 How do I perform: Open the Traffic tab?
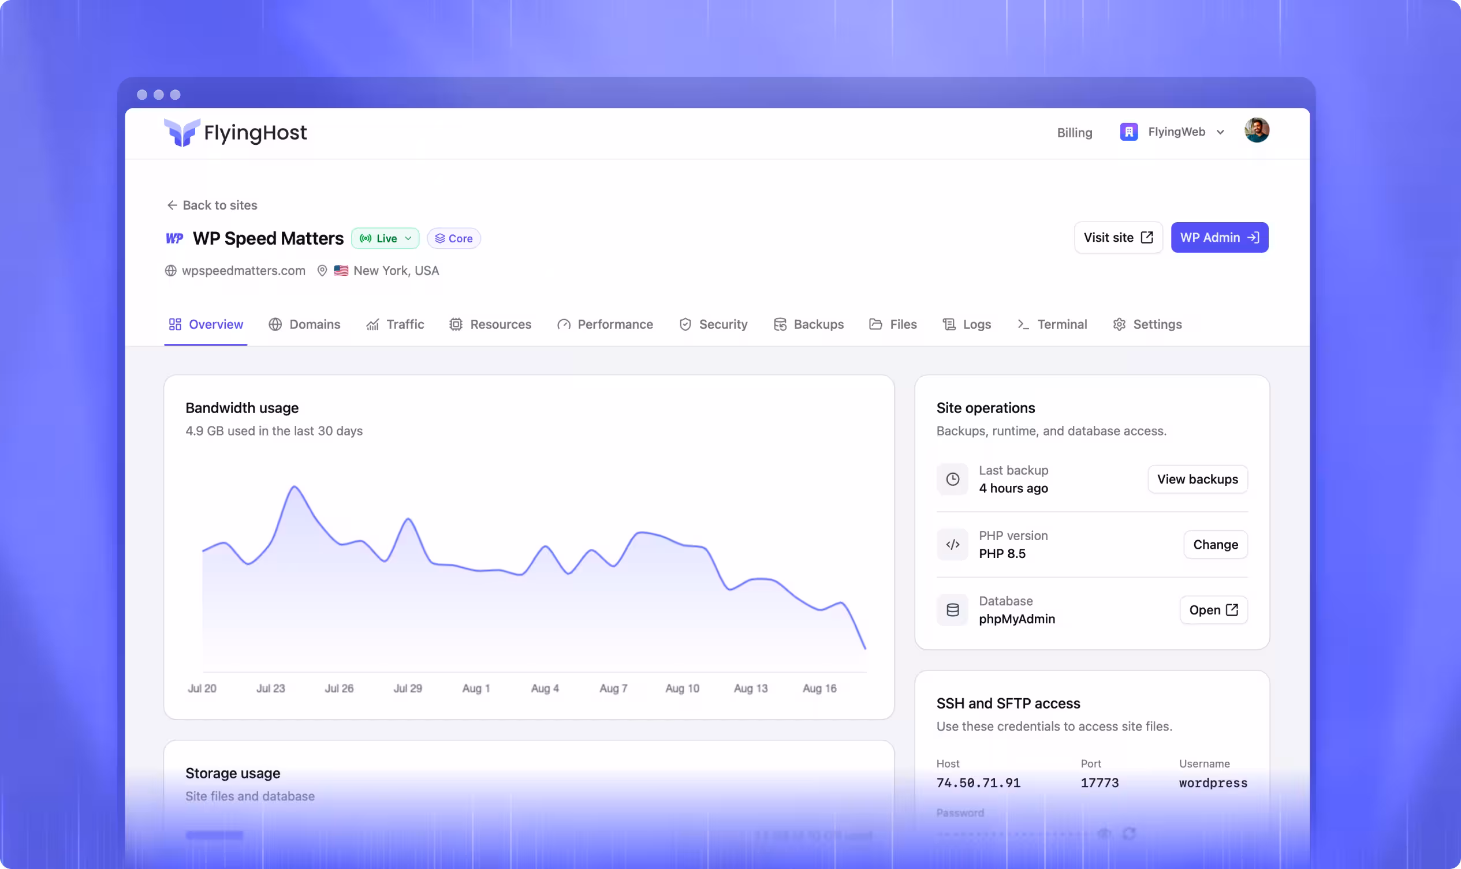(395, 324)
